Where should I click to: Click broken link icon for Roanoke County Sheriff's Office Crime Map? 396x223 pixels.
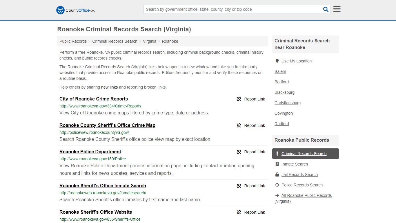coord(239,125)
